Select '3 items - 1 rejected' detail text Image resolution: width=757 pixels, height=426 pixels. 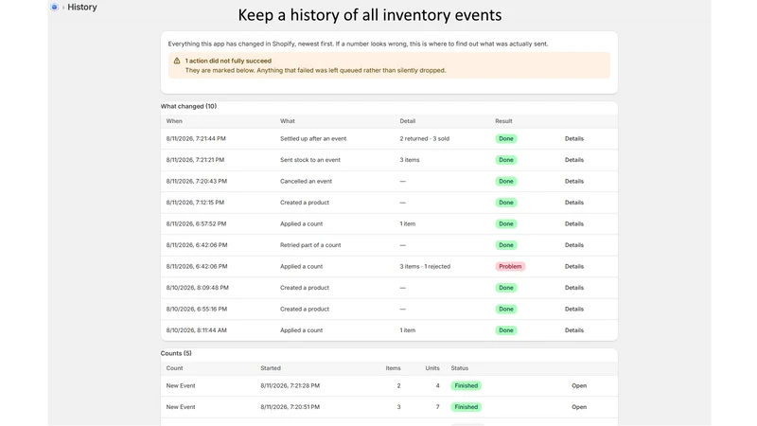(425, 266)
